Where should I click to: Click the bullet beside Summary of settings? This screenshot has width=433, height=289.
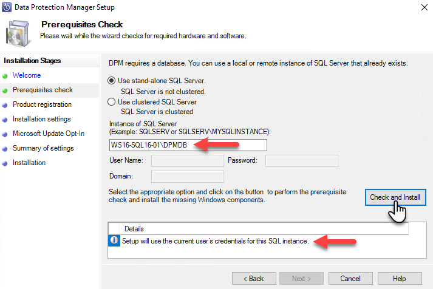pos(5,149)
